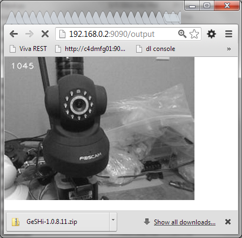The height and width of the screenshot is (238, 242).
Task: Expand hidden bookmarks with the chevron
Action: click(229, 49)
